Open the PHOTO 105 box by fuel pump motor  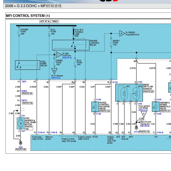pos(29,128)
